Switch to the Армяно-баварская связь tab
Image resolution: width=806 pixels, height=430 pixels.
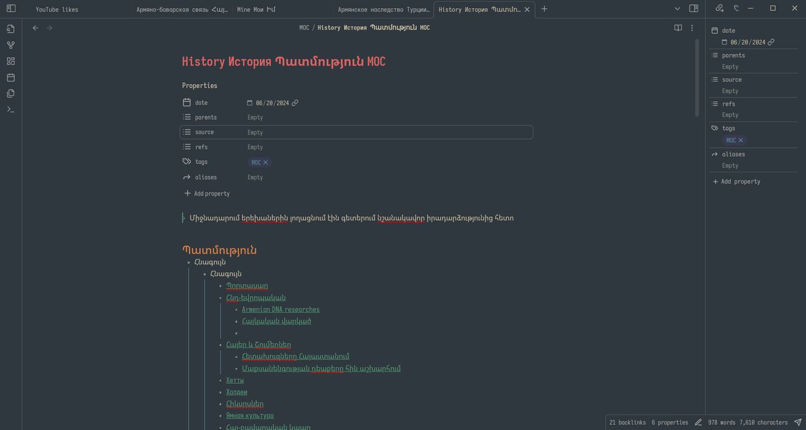pyautogui.click(x=182, y=9)
